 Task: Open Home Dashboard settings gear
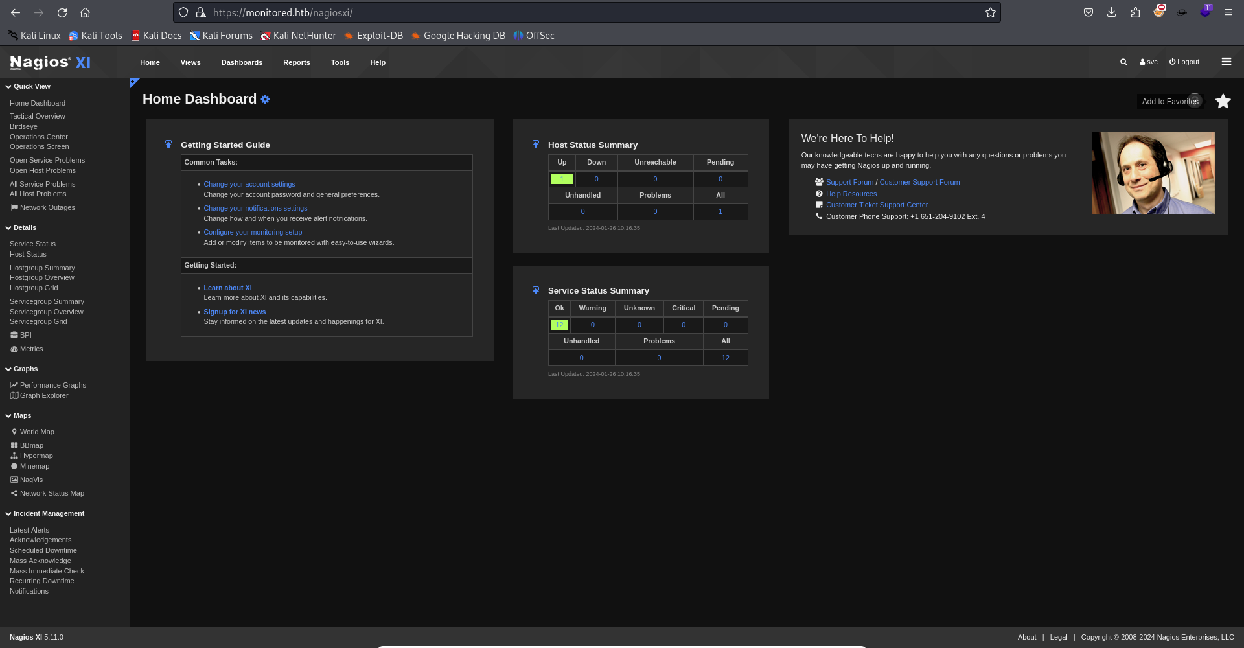coord(265,99)
